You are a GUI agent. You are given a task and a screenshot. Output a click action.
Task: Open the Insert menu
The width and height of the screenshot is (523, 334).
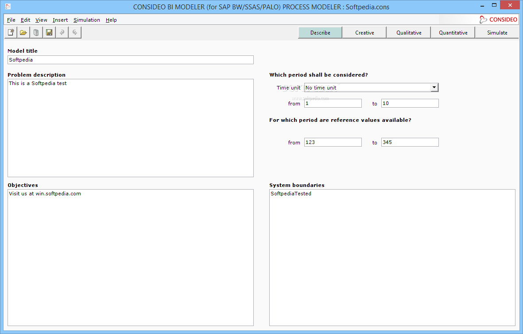(60, 20)
